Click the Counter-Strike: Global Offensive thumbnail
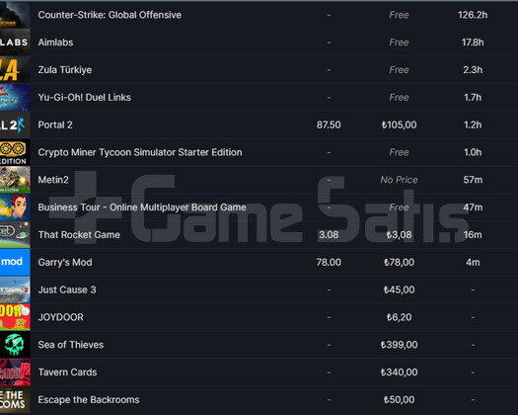 click(15, 15)
